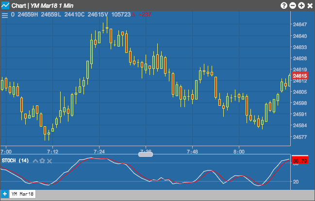Add a new chart tab with plus
This screenshot has height=201, width=315.
pyautogui.click(x=5, y=194)
